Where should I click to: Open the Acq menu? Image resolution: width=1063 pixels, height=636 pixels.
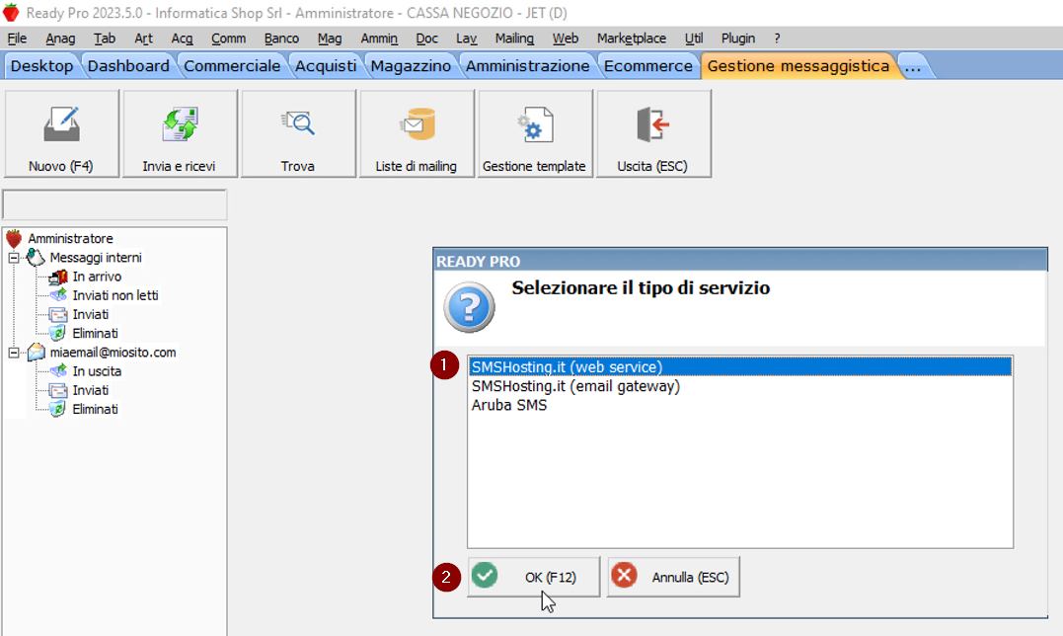point(182,39)
